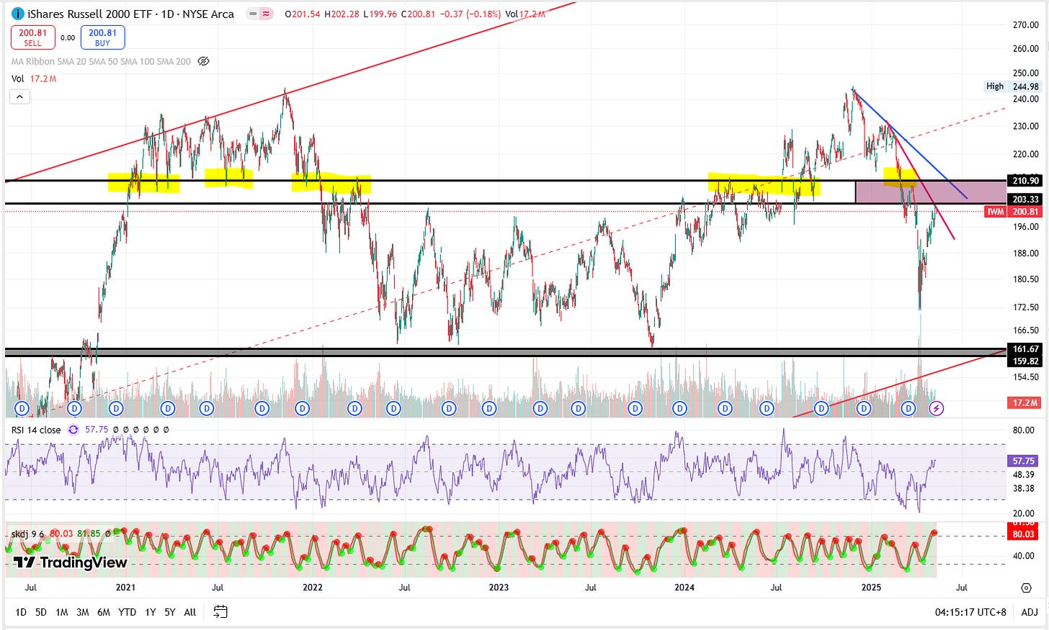Set the time range to 5D
Image resolution: width=1049 pixels, height=630 pixels.
41,612
